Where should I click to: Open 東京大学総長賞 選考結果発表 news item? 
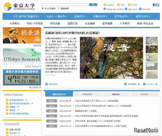pos(107,116)
